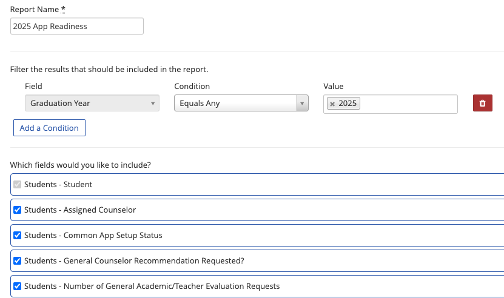The width and height of the screenshot is (504, 298).
Task: Click the required asterisk beside Report Name
Action: coord(63,10)
